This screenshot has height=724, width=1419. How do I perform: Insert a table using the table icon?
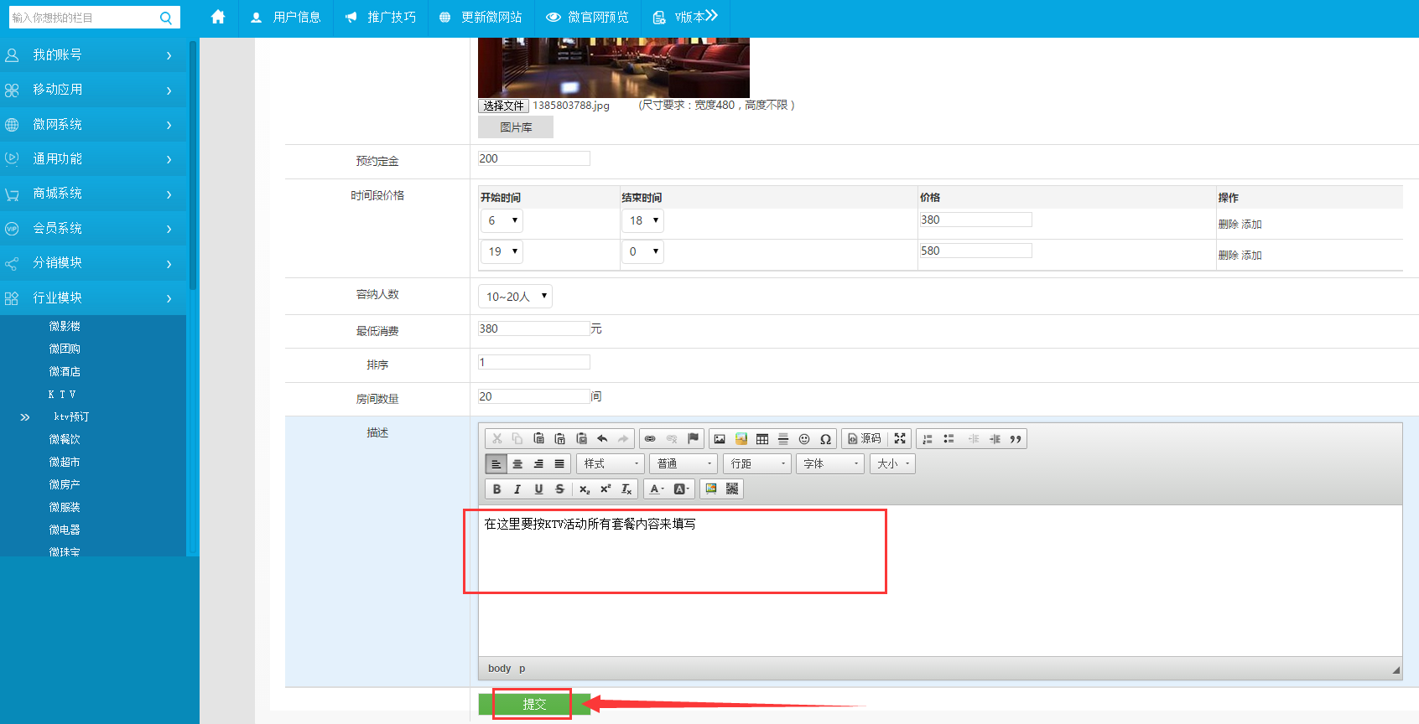tap(762, 439)
